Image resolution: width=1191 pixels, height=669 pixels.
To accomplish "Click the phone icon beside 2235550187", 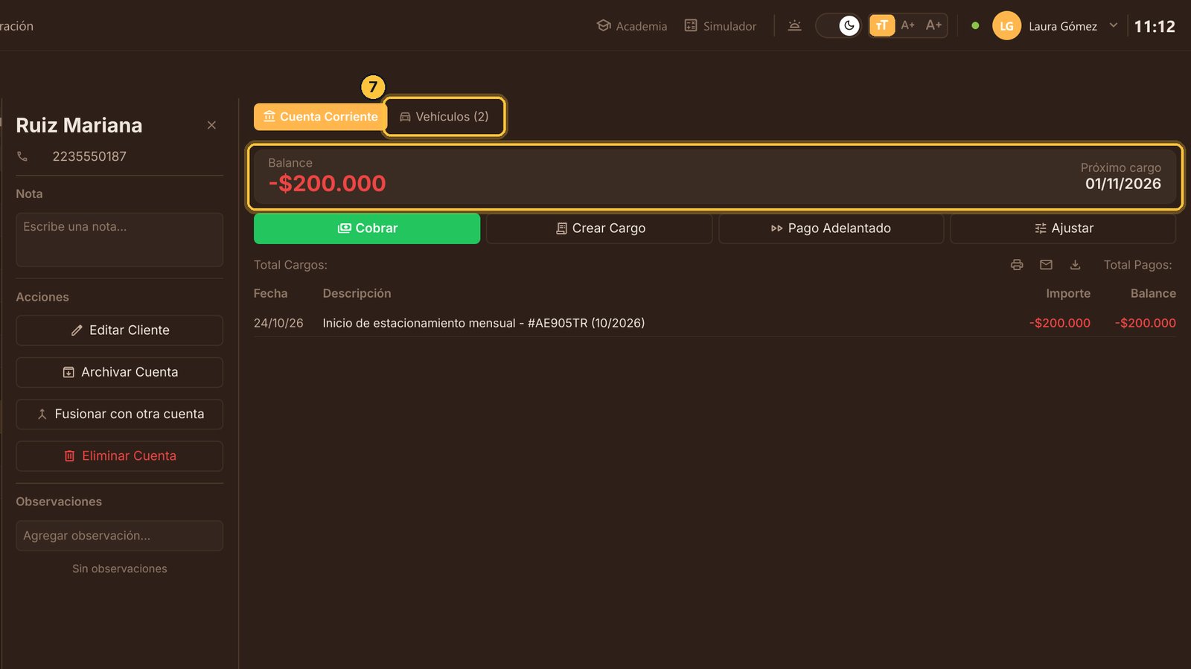I will pyautogui.click(x=22, y=156).
